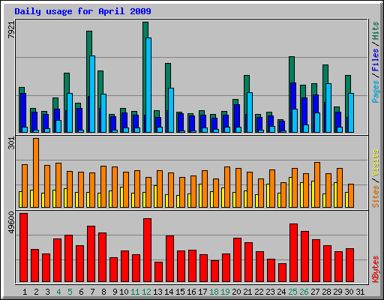Click the 301 visits axis value

point(11,143)
